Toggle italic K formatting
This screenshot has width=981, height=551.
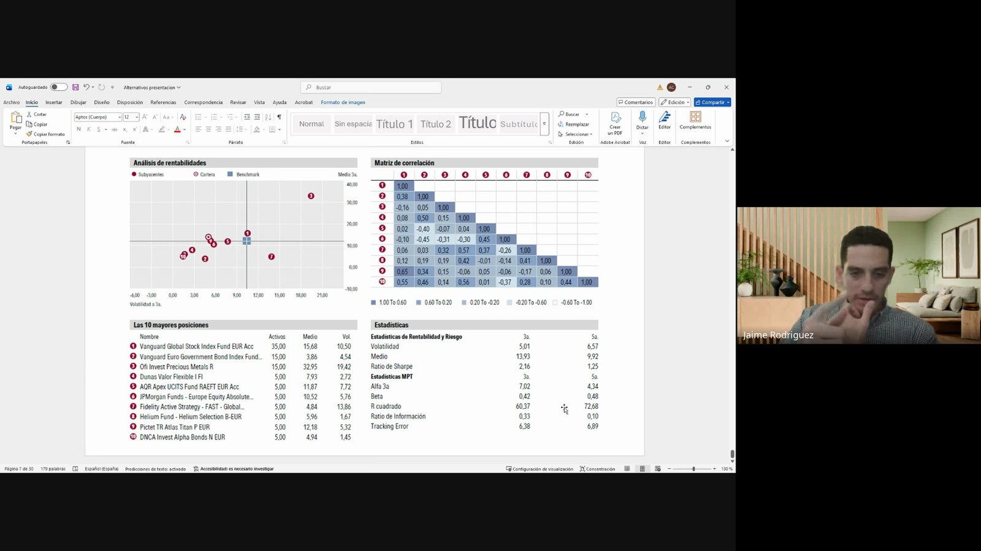pos(89,129)
